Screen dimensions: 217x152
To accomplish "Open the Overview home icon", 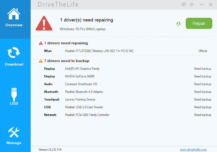I will pos(14,14).
